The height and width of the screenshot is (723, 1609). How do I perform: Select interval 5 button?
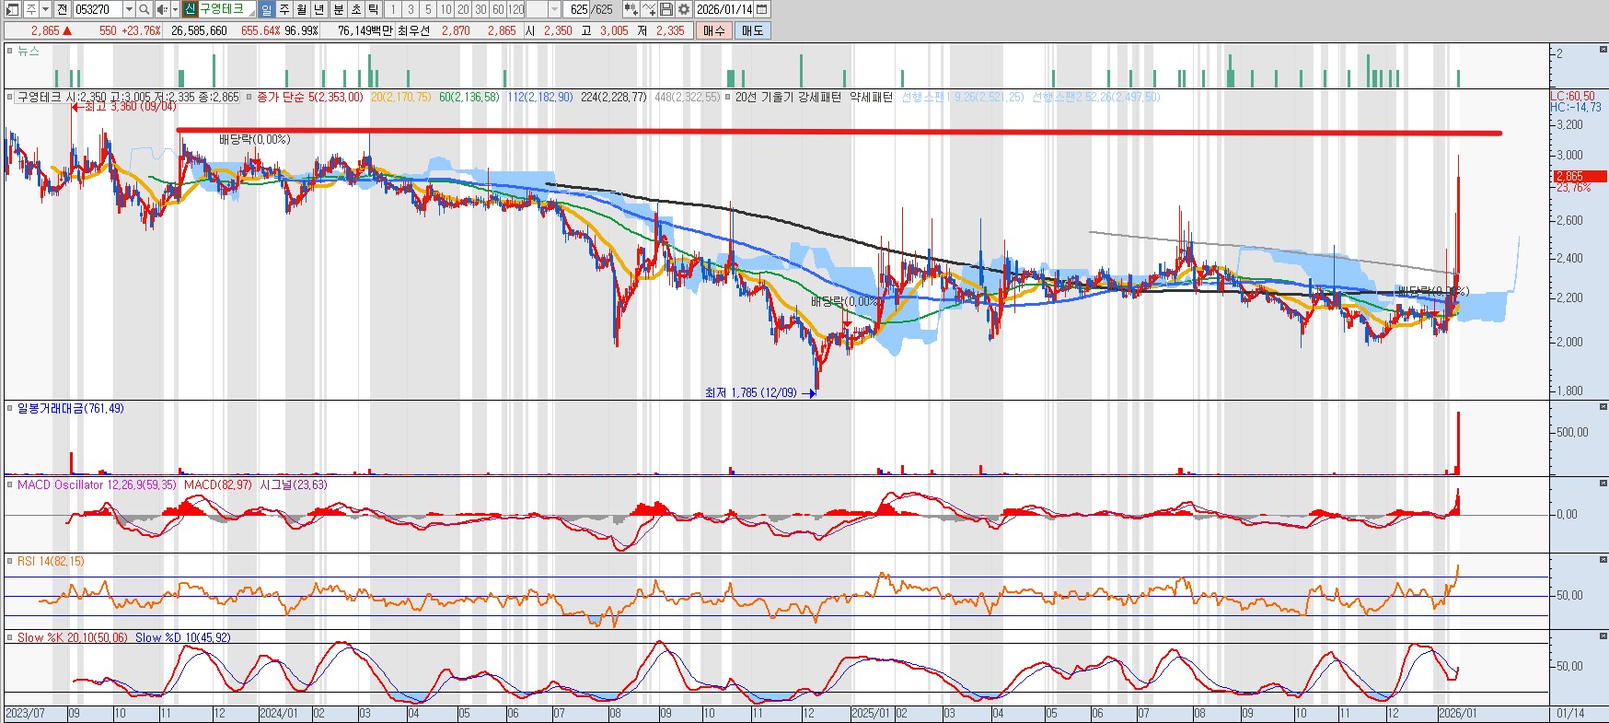point(428,9)
